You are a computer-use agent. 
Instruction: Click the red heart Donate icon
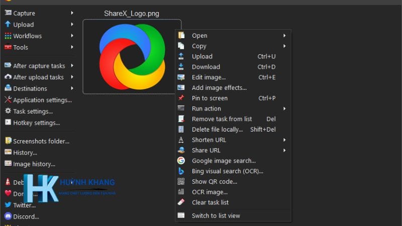tap(8, 193)
